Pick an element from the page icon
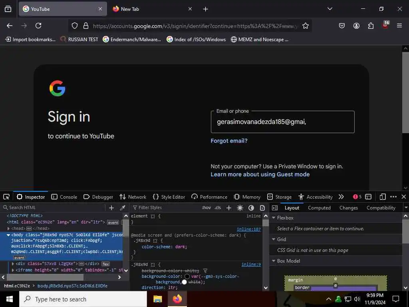 click(x=6, y=197)
